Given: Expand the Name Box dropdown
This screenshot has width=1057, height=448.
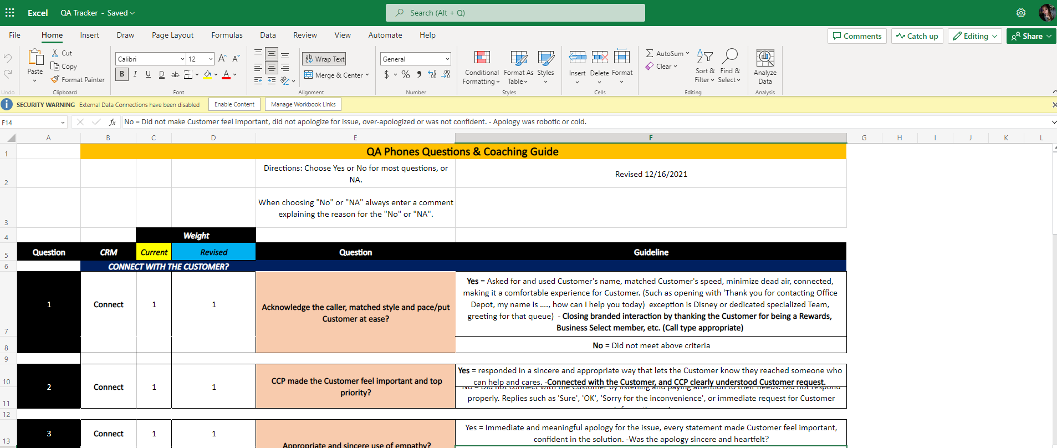Looking at the screenshot, I should click(63, 123).
